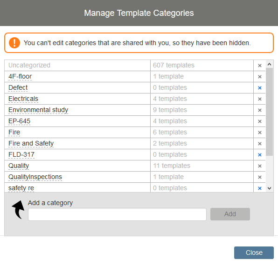278x266 pixels.
Task: Close the Manage Template Categories dialog
Action: pos(254,253)
